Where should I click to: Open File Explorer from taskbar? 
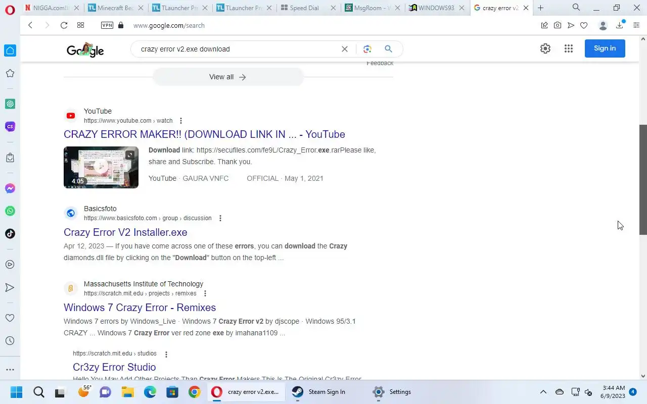pyautogui.click(x=127, y=392)
